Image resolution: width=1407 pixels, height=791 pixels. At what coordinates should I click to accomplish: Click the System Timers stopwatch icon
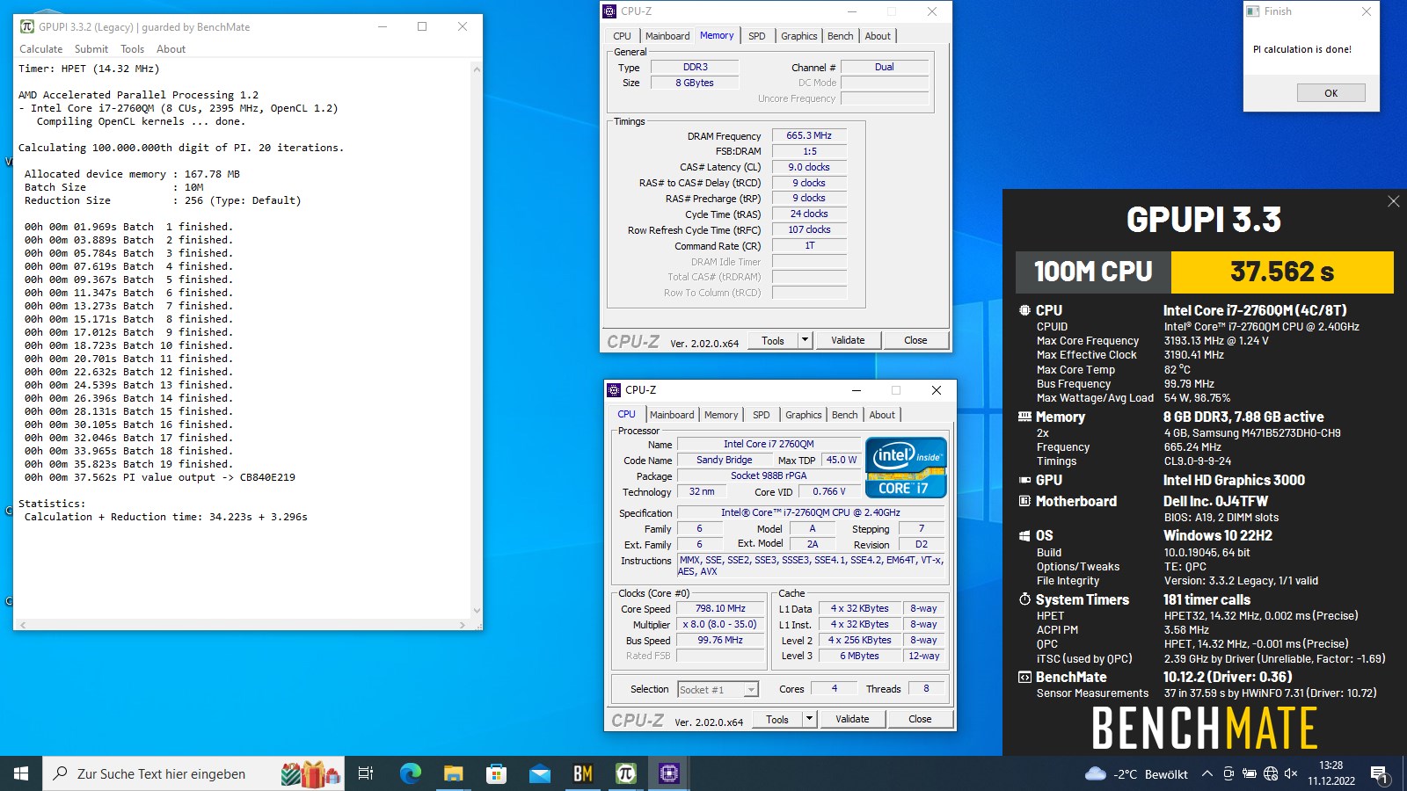[x=1024, y=599]
